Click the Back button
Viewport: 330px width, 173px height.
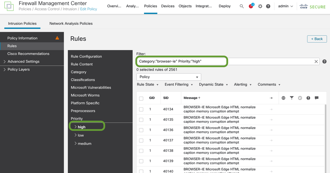click(317, 39)
